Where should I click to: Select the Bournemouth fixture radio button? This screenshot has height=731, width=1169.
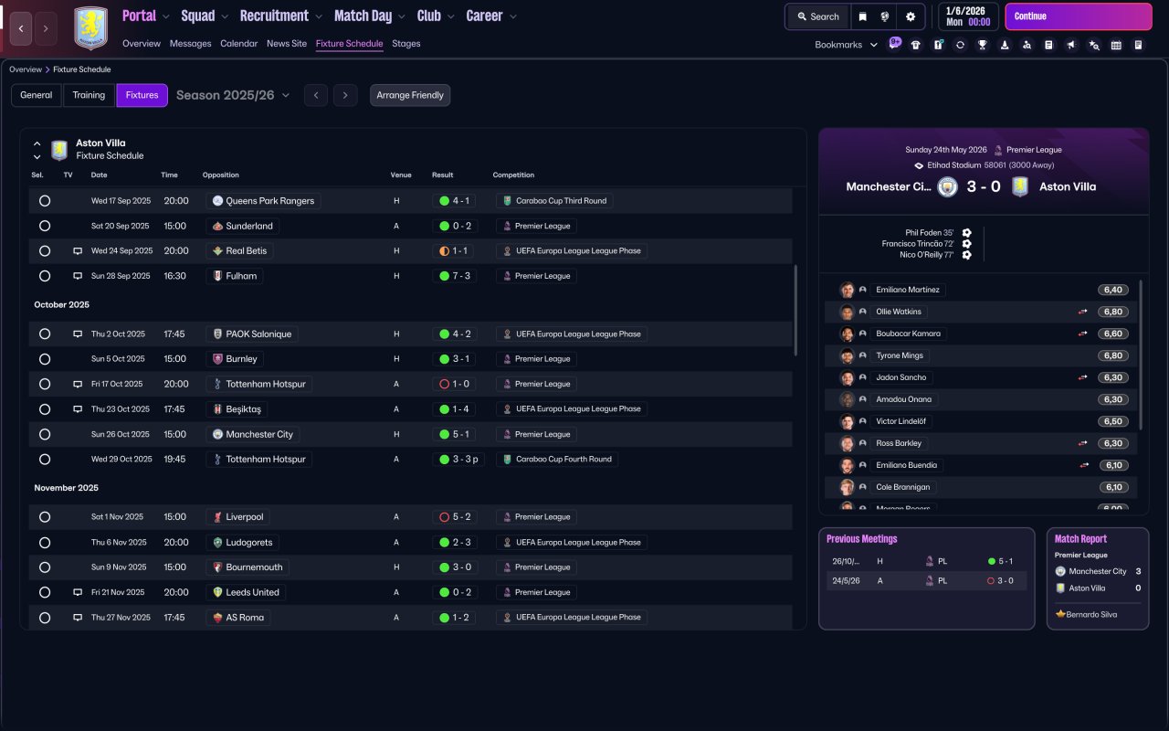(45, 567)
